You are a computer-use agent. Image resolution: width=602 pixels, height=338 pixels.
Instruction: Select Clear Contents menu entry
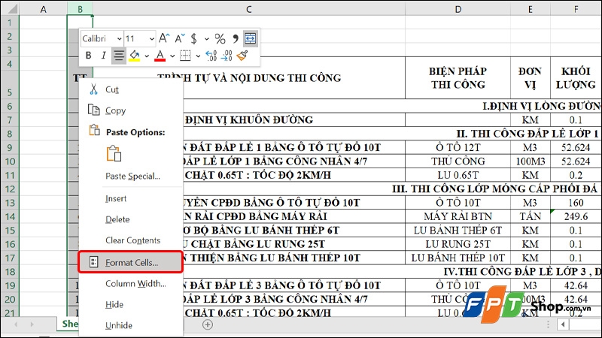130,240
